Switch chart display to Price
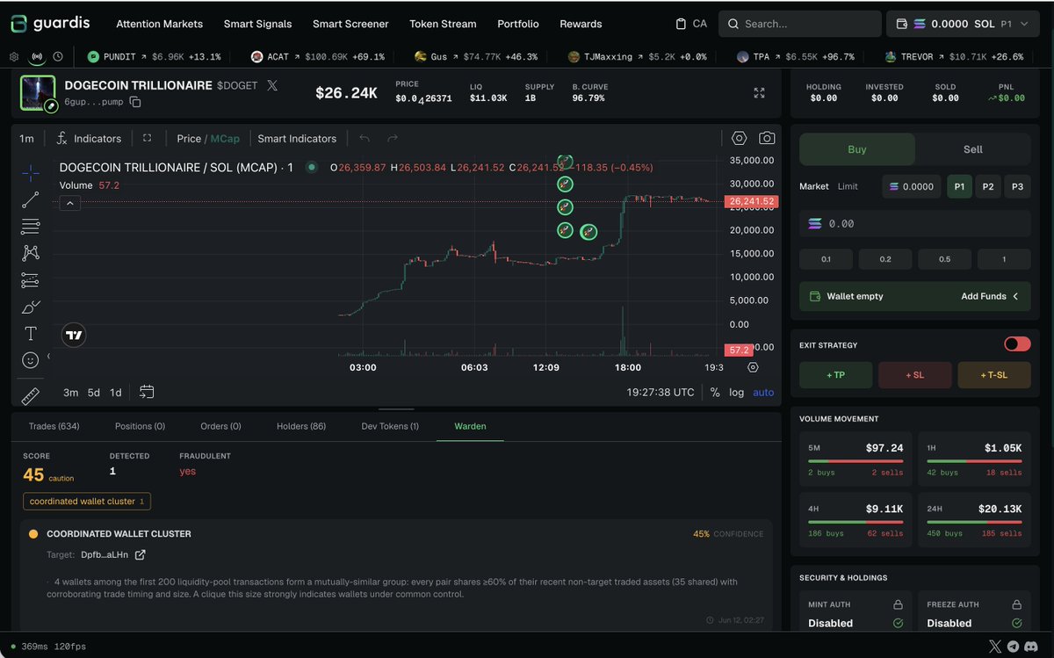 click(189, 138)
